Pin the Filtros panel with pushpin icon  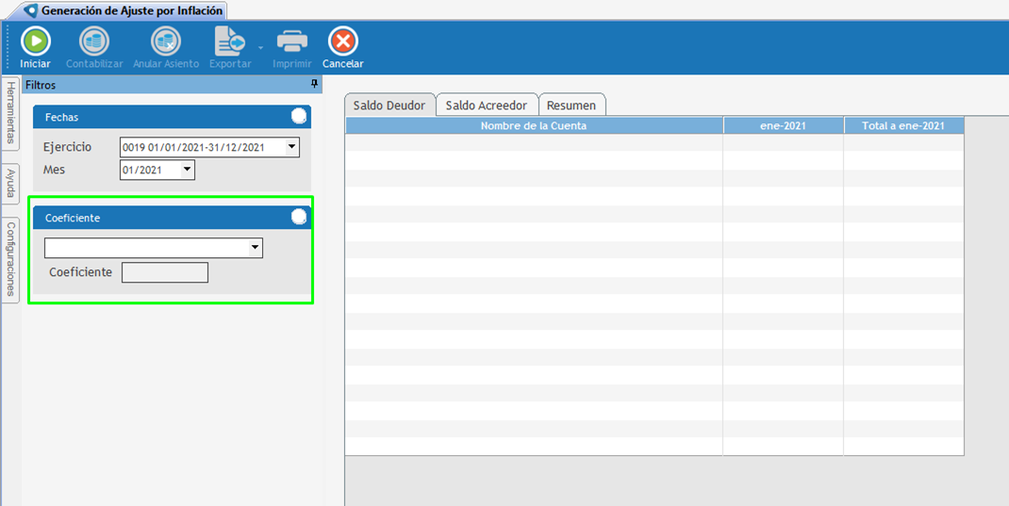[314, 85]
